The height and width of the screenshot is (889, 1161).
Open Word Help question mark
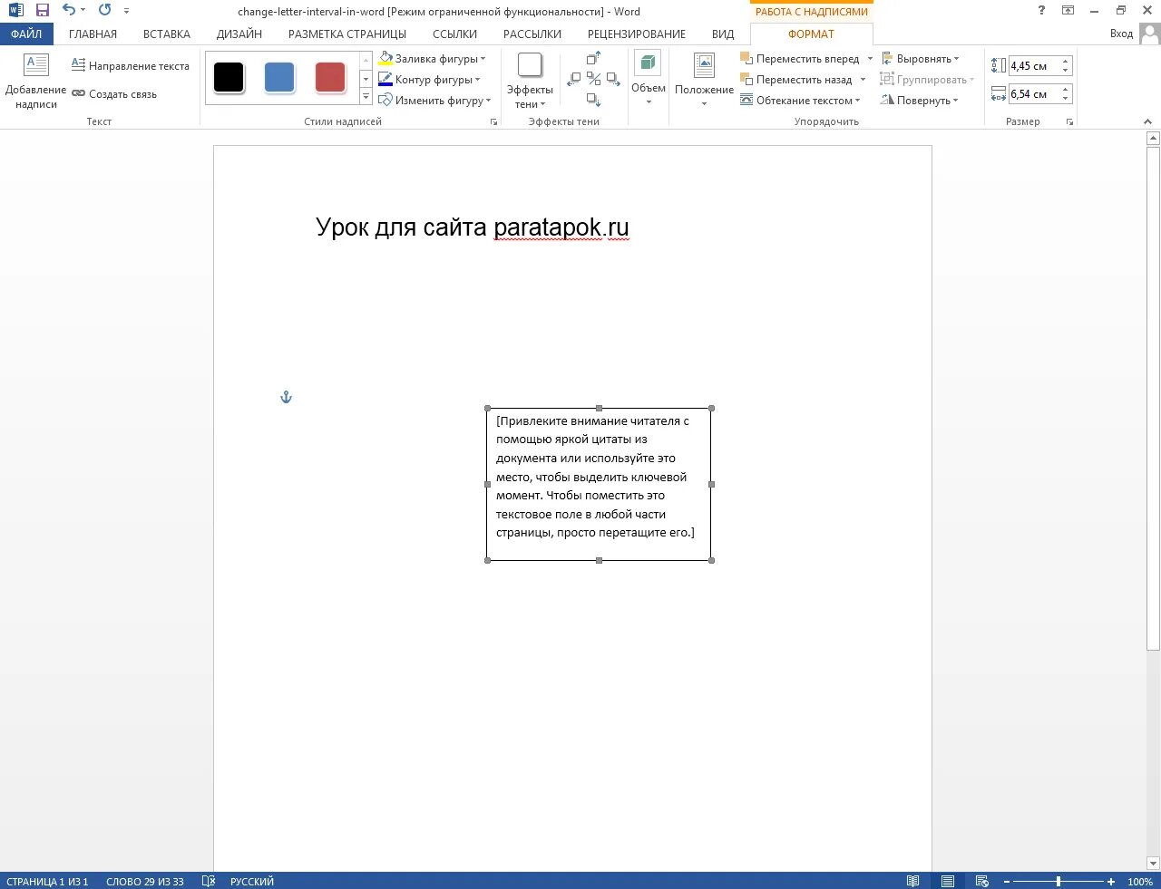tap(1041, 11)
